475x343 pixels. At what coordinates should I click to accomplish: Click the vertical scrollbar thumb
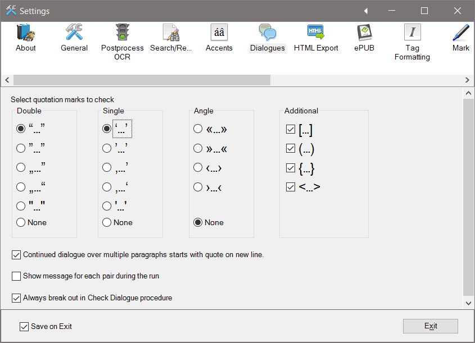pos(468,197)
